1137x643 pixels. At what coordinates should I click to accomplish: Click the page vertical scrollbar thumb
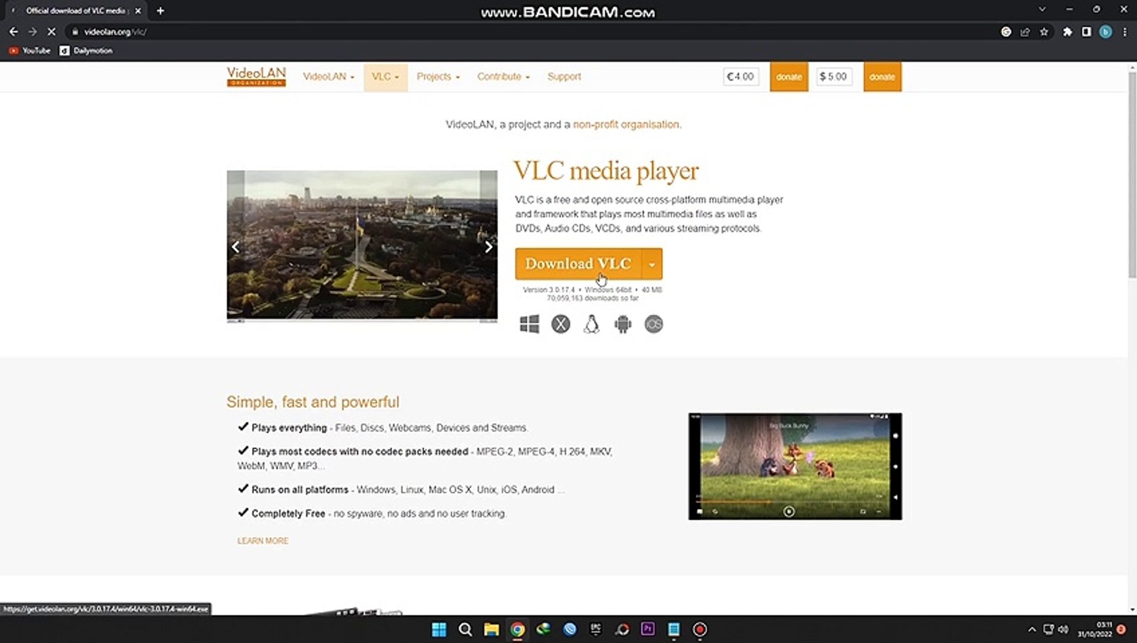[x=1132, y=174]
